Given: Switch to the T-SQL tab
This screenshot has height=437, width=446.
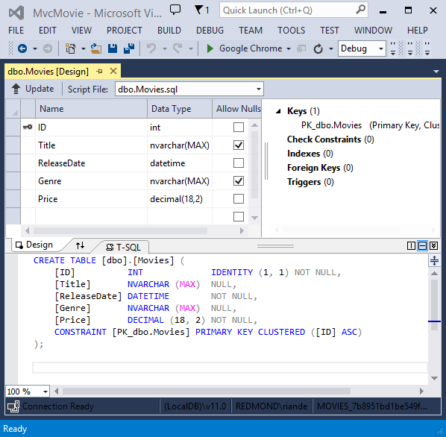Looking at the screenshot, I should [x=124, y=247].
